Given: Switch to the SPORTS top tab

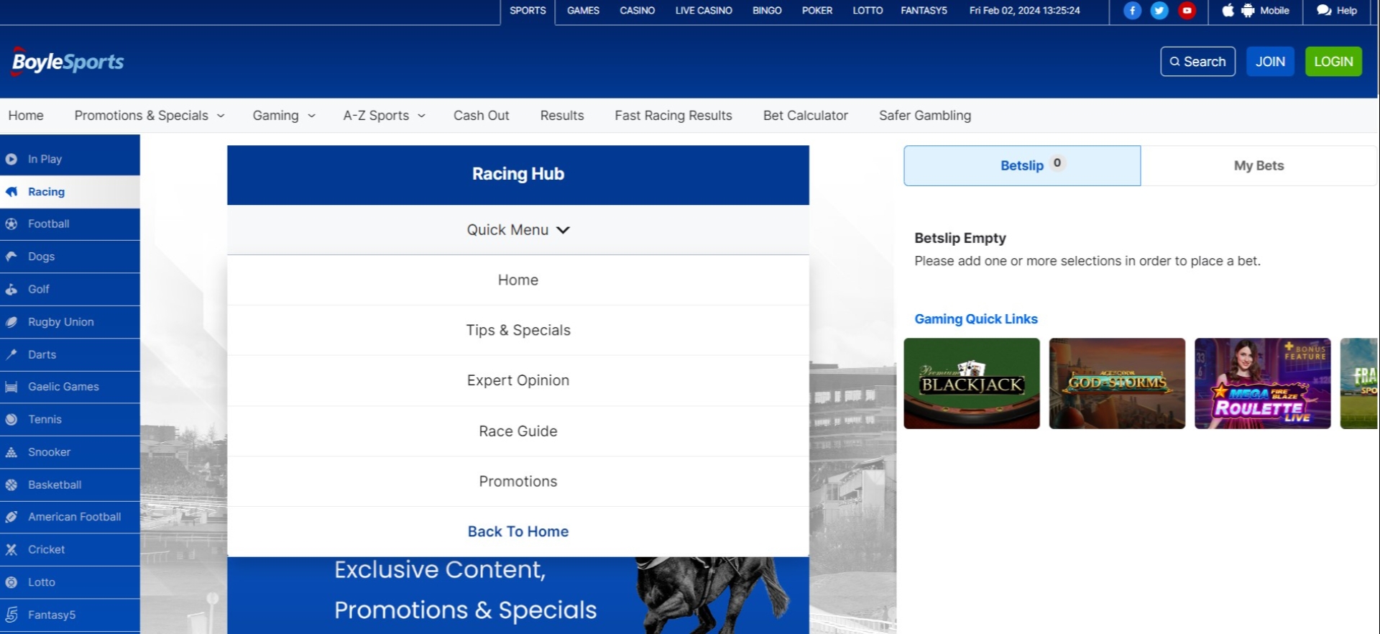Looking at the screenshot, I should 528,11.
